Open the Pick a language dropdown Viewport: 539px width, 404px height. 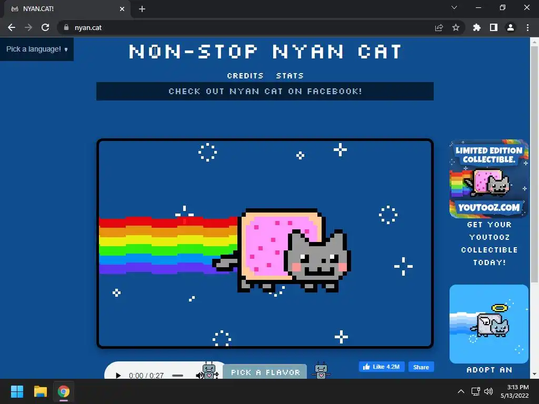(x=37, y=49)
